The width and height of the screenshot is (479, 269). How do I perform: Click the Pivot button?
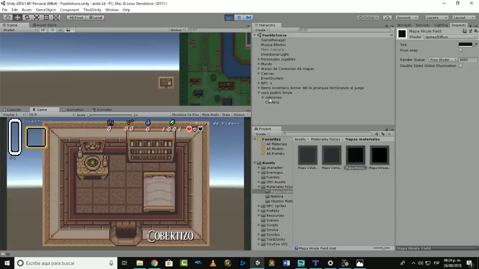(76, 18)
